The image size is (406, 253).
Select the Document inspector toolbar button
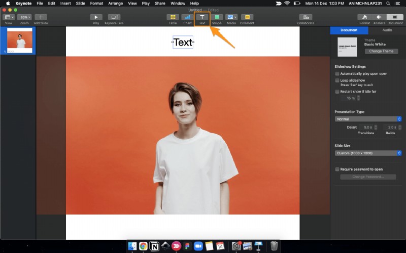(395, 17)
